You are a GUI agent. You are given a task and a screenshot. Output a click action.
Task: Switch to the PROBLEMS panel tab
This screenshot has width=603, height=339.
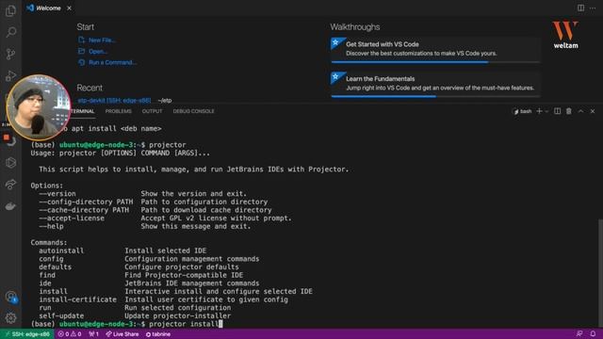click(x=119, y=111)
